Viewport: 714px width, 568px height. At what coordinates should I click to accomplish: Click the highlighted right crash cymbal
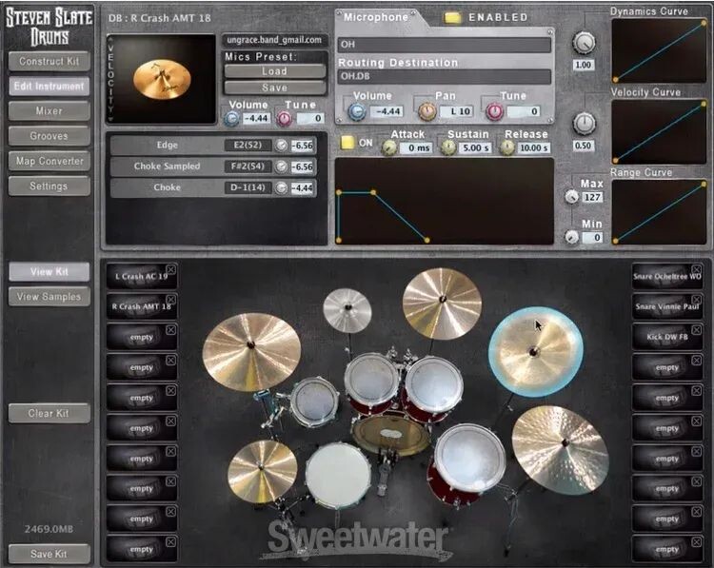point(535,352)
